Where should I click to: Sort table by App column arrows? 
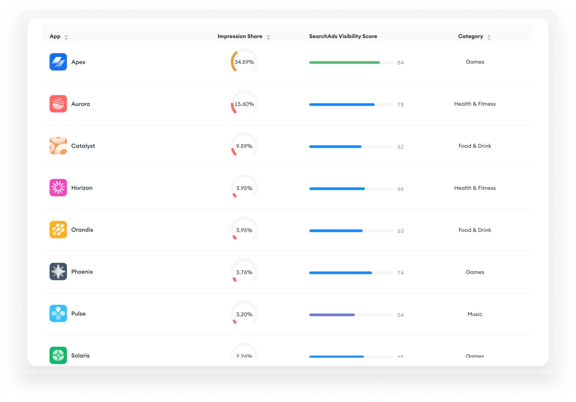click(x=66, y=37)
